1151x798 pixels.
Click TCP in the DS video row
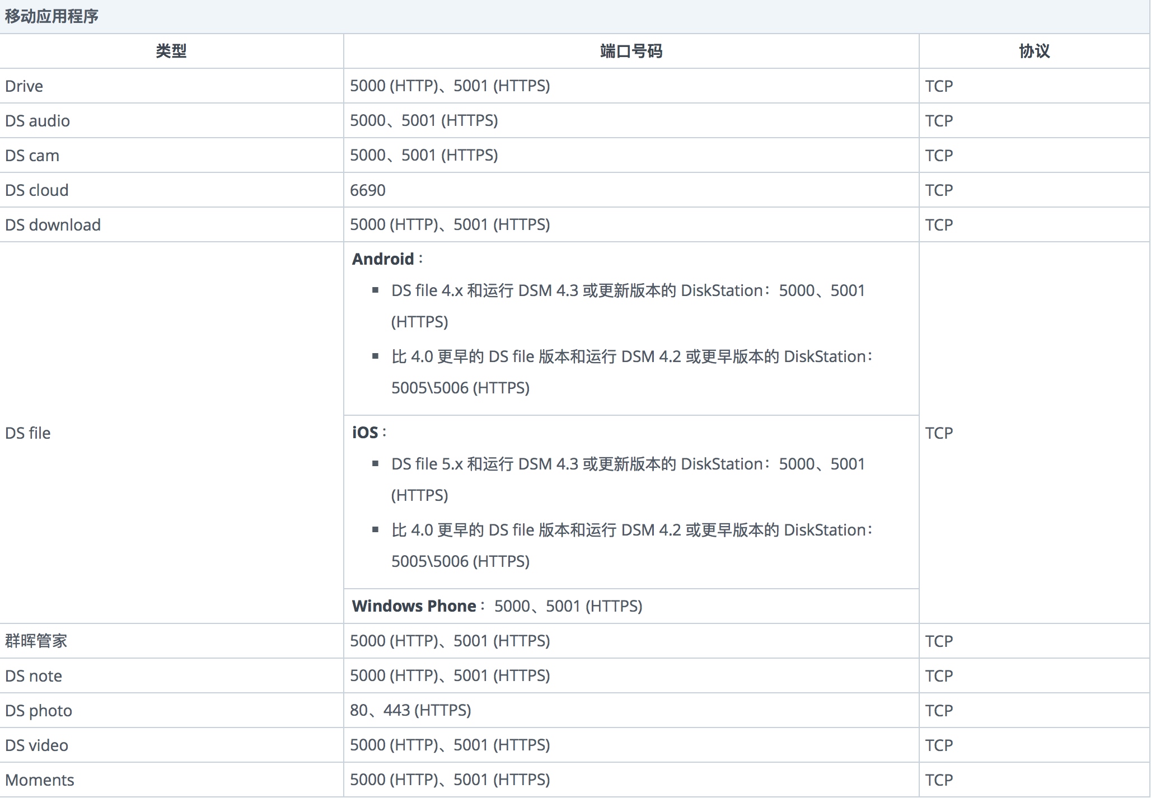pyautogui.click(x=939, y=745)
